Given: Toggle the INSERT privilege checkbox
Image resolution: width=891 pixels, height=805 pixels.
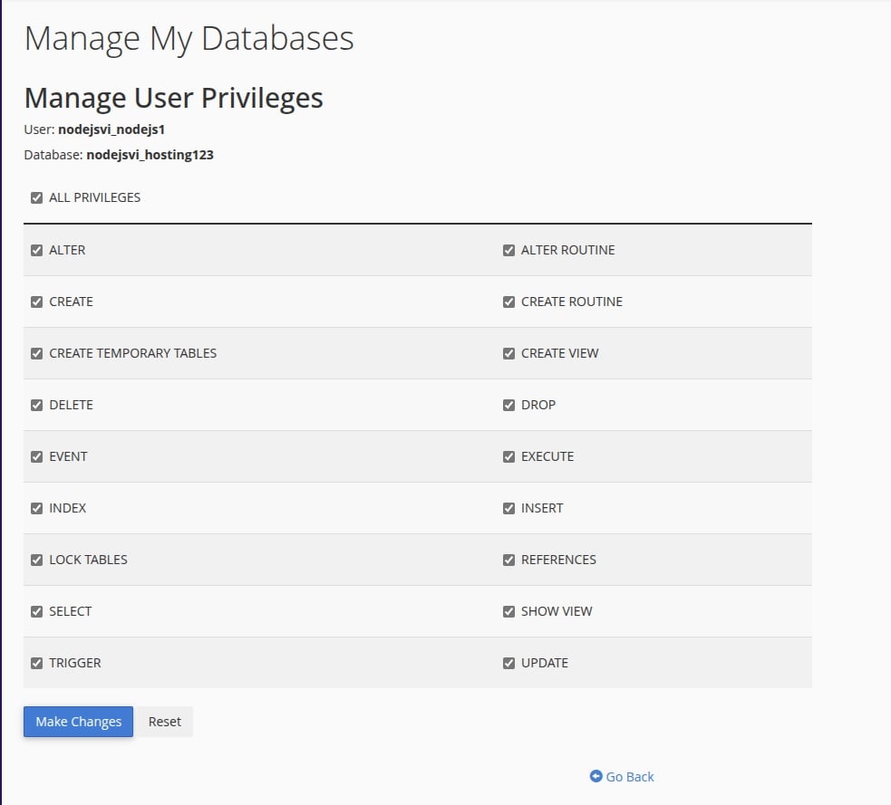Looking at the screenshot, I should click(508, 509).
